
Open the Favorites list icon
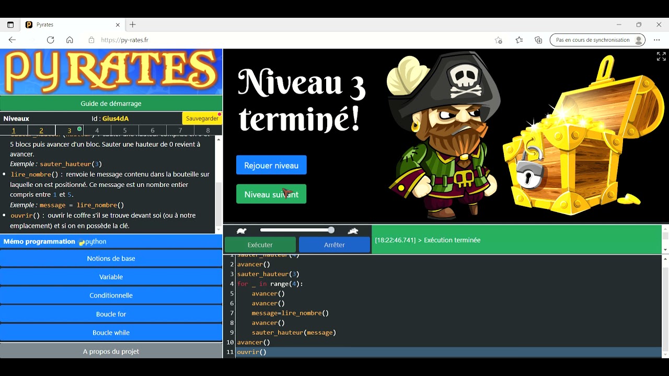(x=519, y=40)
